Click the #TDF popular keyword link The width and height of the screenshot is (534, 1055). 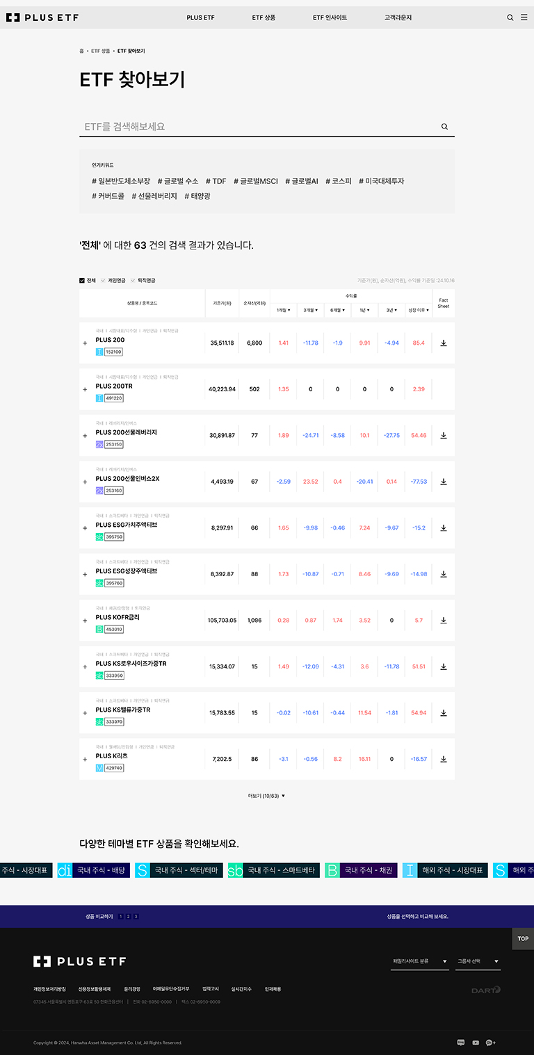[x=217, y=181]
